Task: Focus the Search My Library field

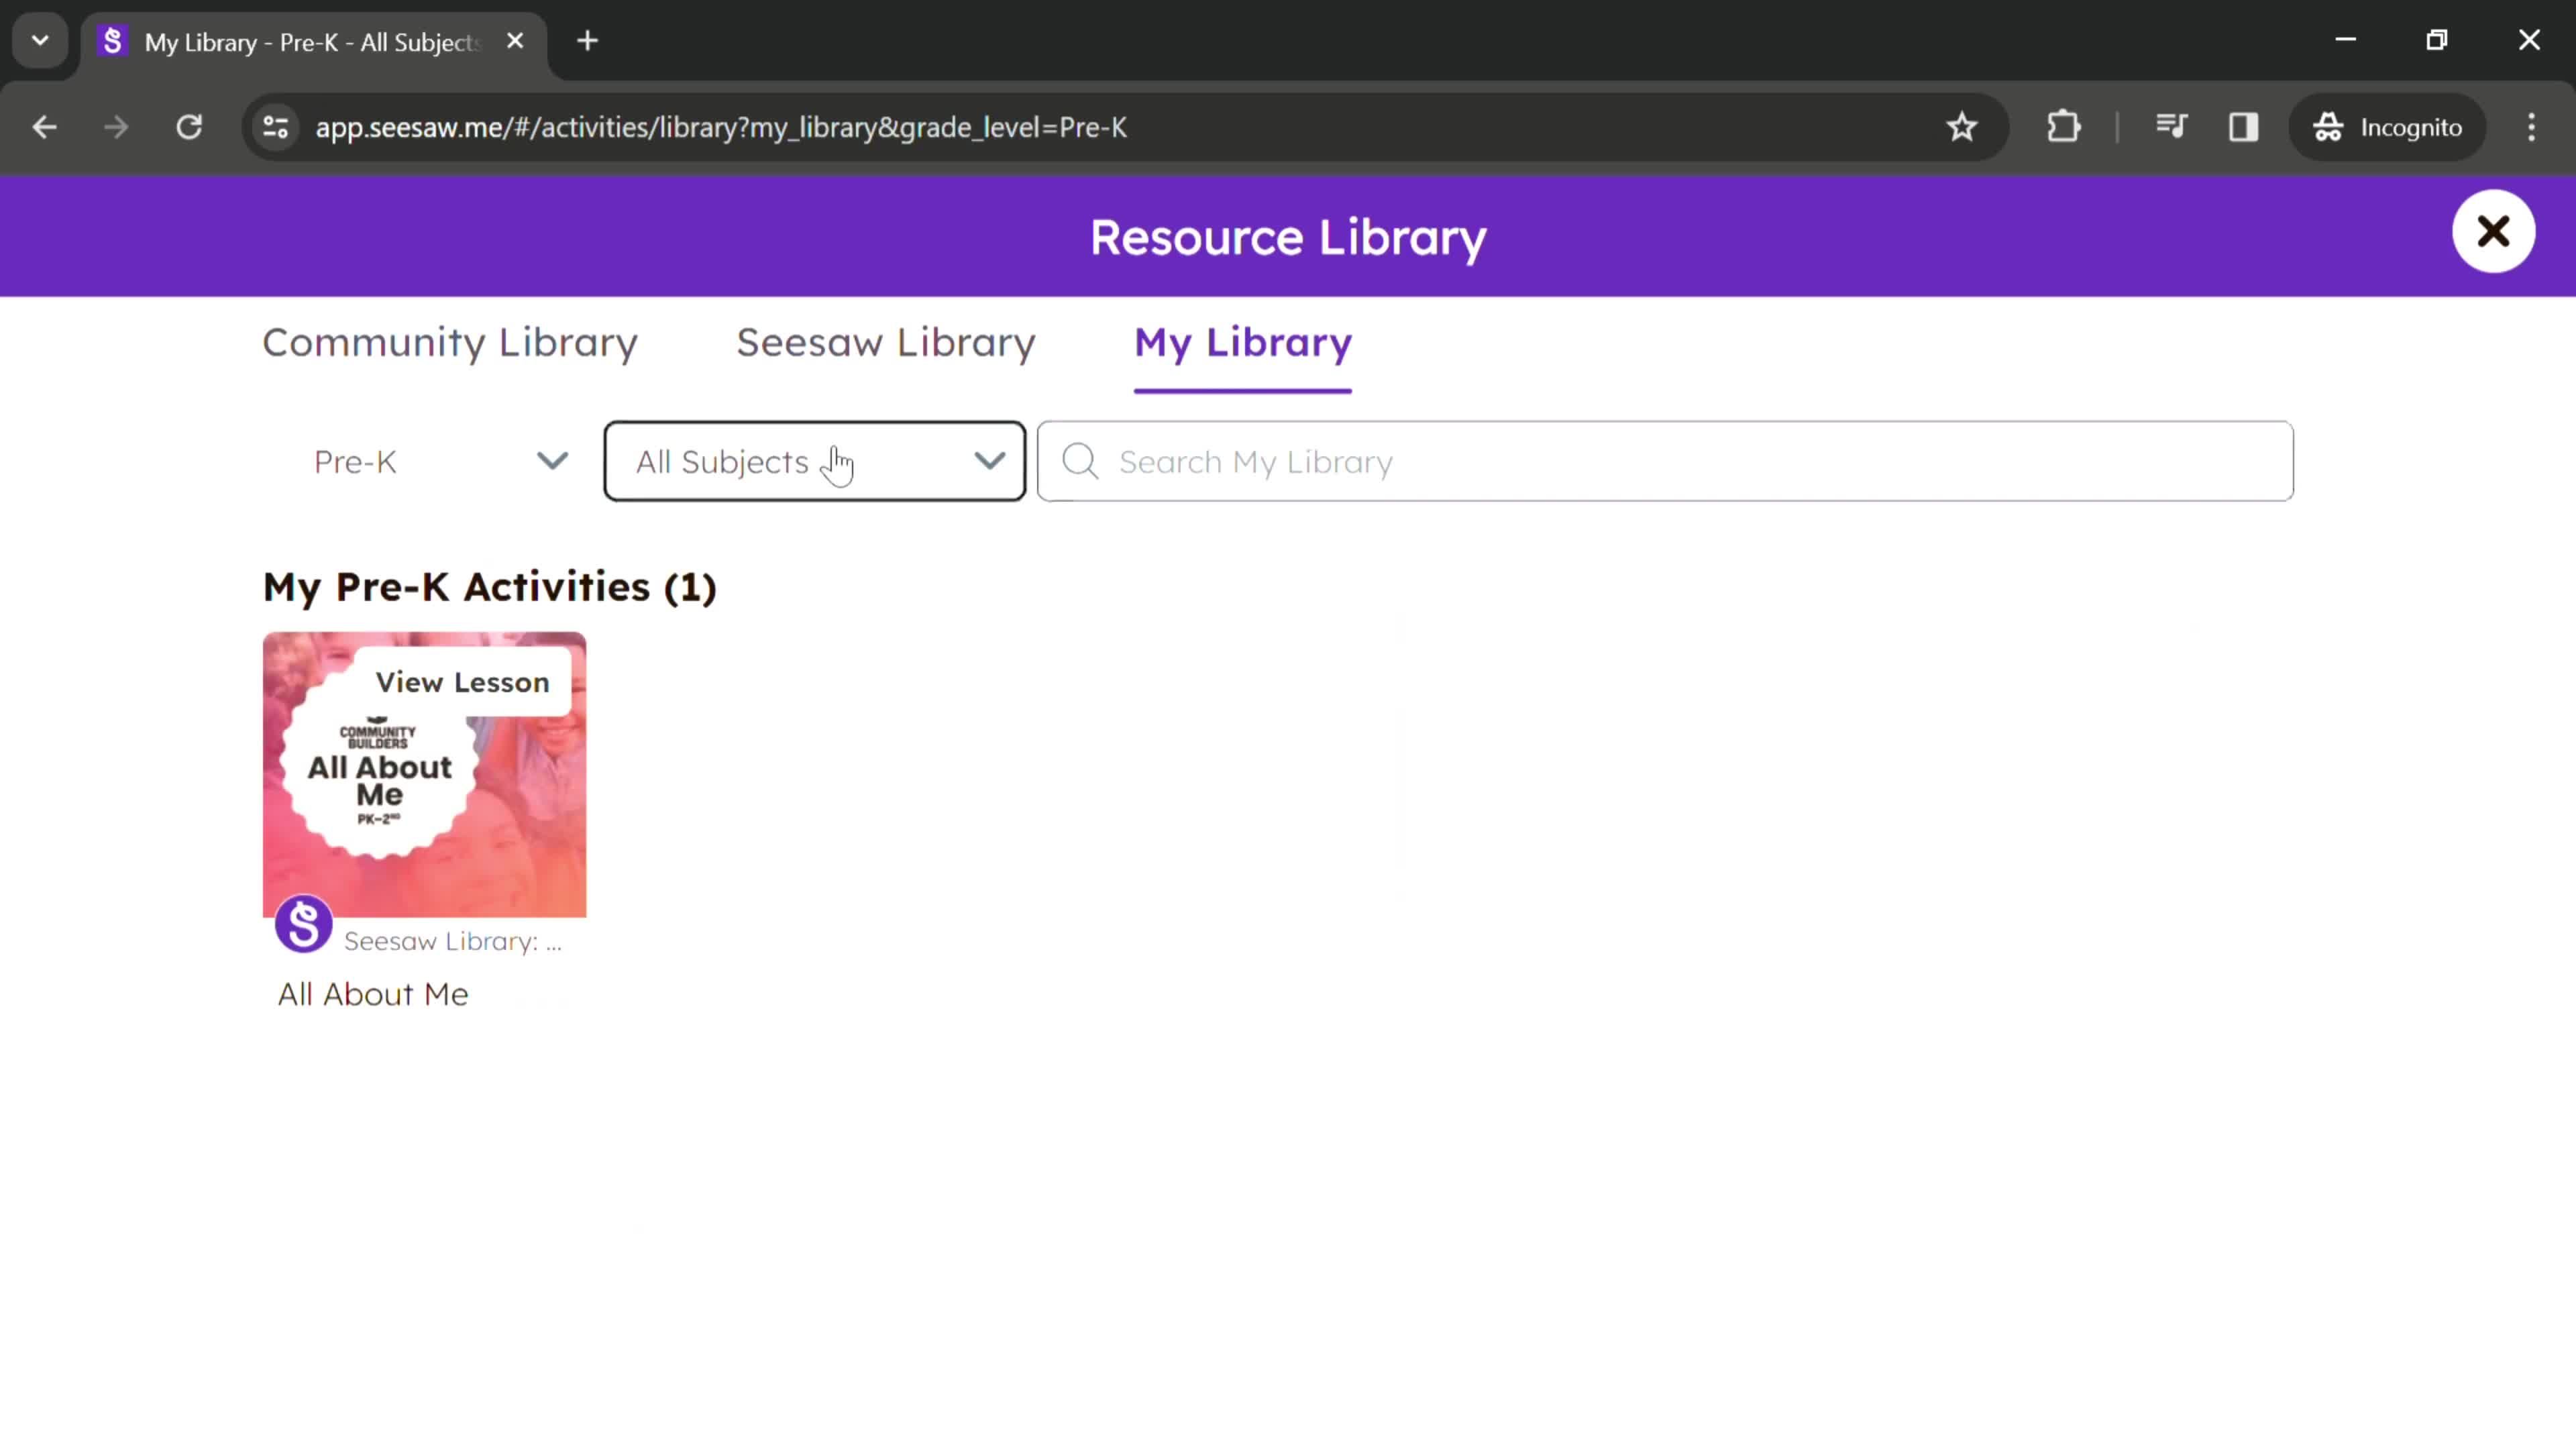Action: tap(1665, 462)
